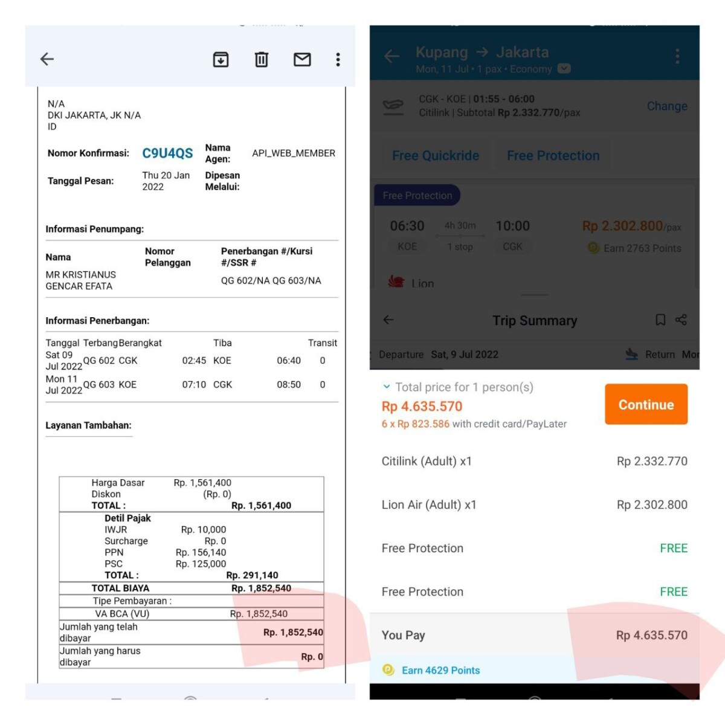Collapse the Total price for 1 person(s) section
Screen dimensions: 725x725
tap(387, 387)
